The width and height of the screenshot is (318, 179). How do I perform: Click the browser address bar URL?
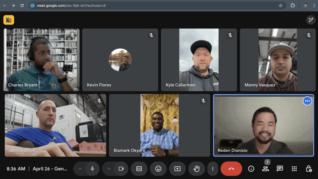71,5
